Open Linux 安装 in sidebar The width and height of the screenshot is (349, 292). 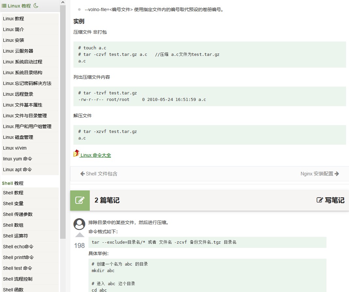point(30,40)
